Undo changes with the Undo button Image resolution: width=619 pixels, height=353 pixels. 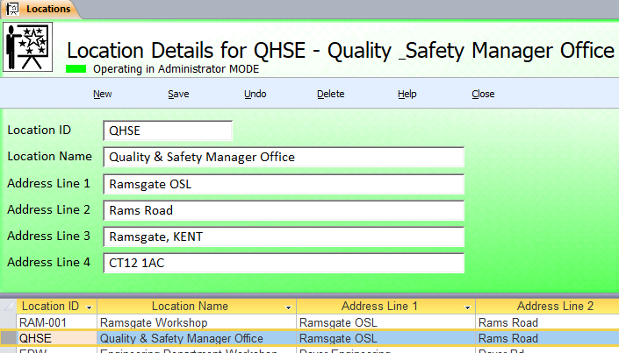tap(255, 94)
